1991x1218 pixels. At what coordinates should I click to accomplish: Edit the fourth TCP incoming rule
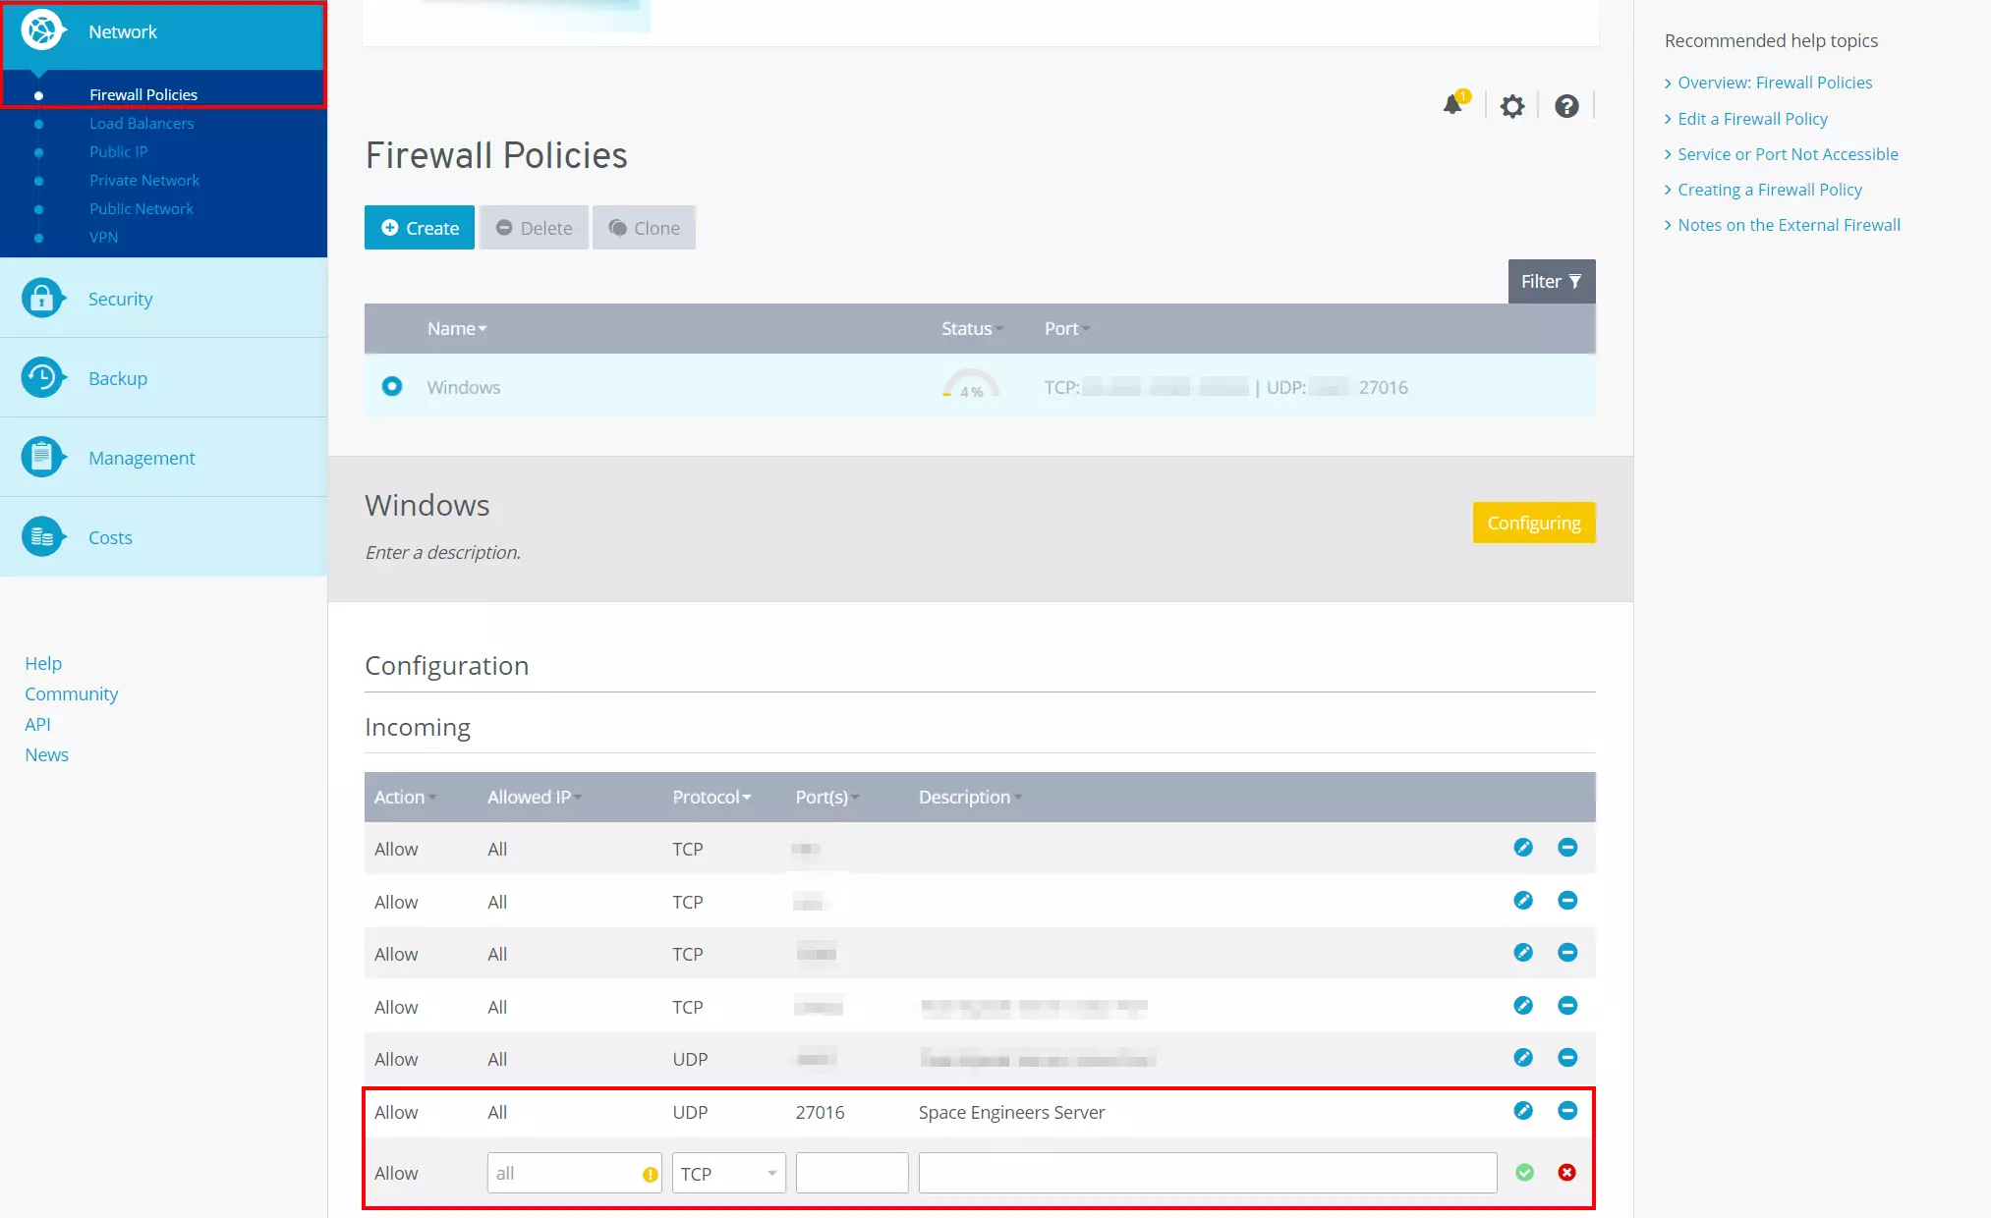click(1523, 1005)
